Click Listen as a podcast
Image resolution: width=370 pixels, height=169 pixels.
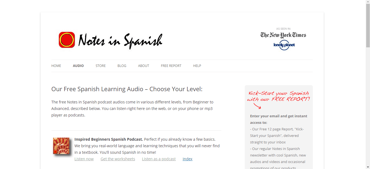159,159
